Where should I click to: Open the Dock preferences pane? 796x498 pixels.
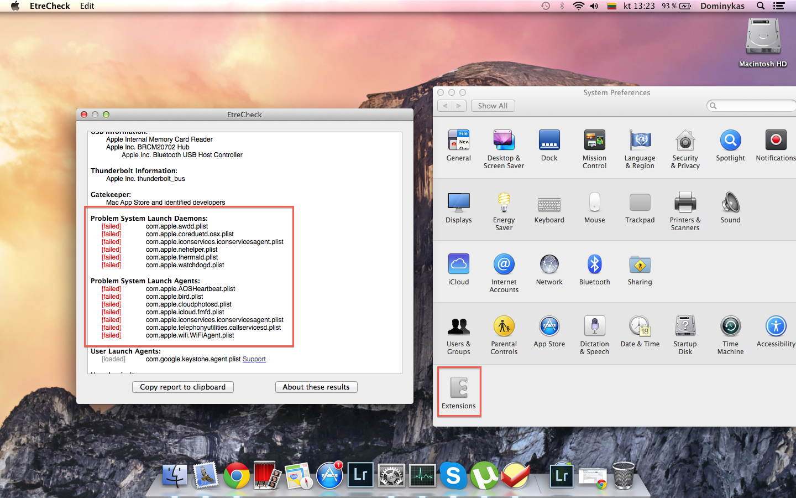pyautogui.click(x=549, y=146)
